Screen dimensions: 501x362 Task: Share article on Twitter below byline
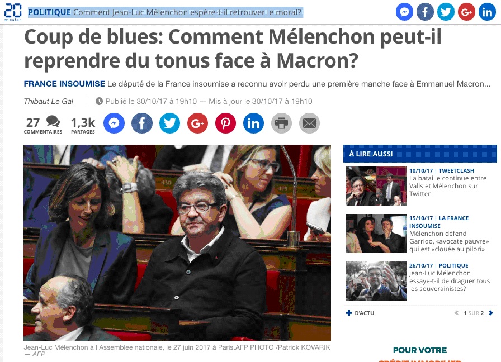(169, 123)
